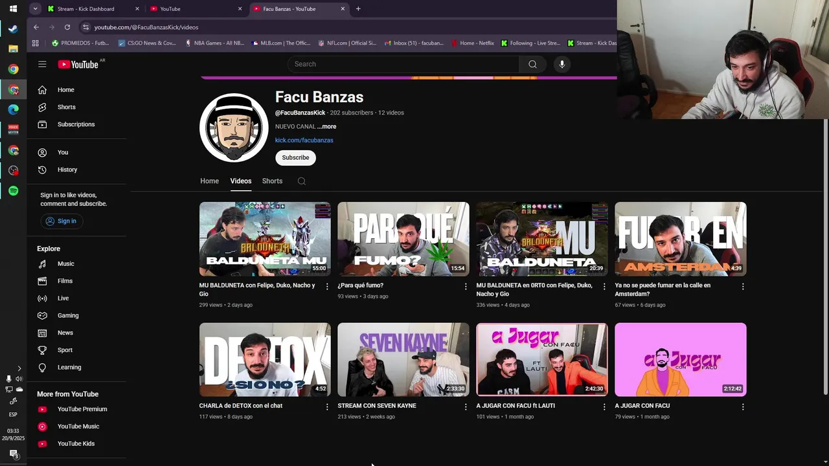Click the YouTube logo
829x466 pixels.
[x=78, y=64]
